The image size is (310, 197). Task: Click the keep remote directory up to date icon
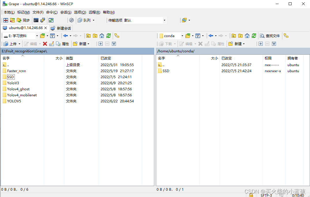coord(51,20)
